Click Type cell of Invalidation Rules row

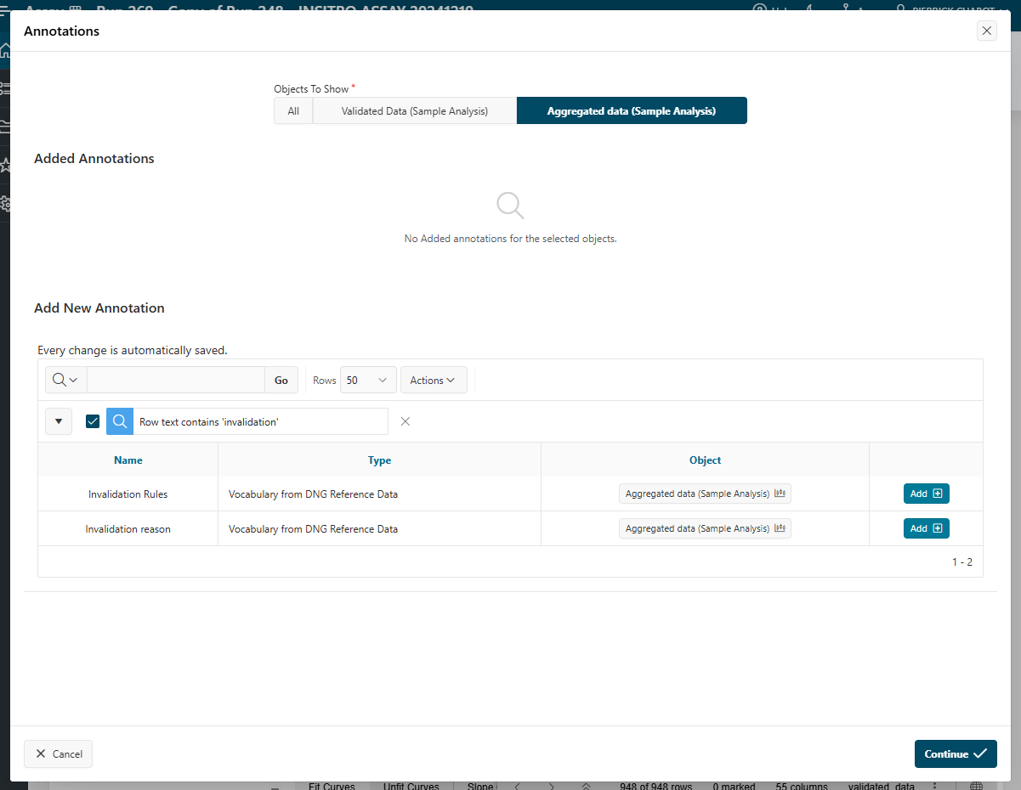[x=379, y=494]
